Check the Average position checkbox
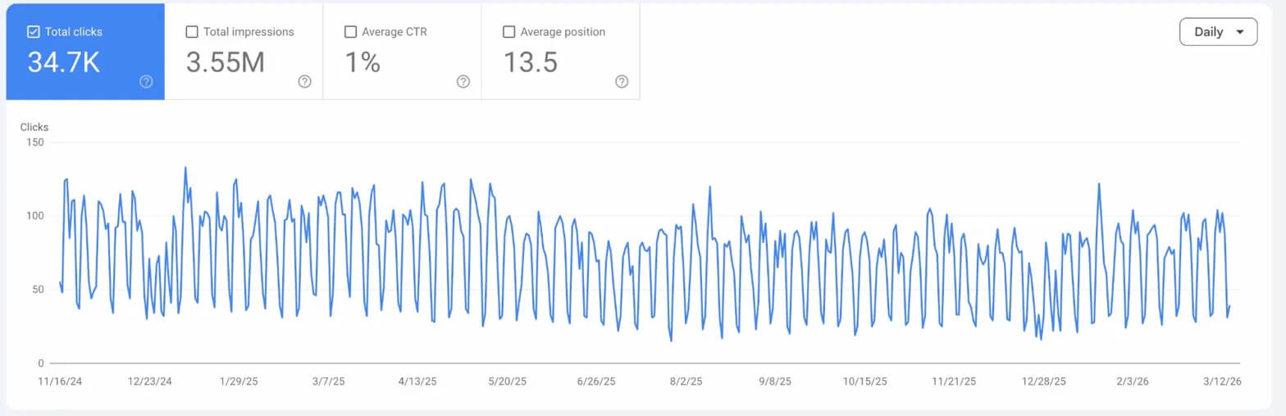Image resolution: width=1286 pixels, height=416 pixels. (x=508, y=32)
